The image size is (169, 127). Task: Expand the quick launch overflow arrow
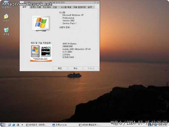coord(22,125)
